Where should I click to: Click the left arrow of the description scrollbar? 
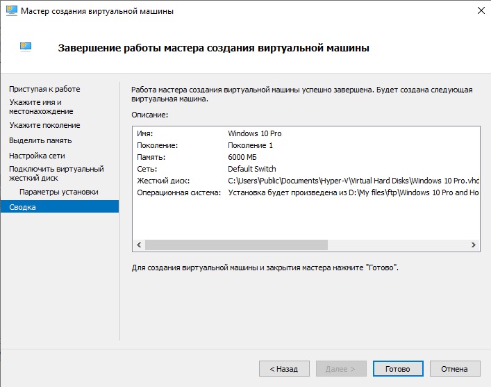(x=139, y=245)
